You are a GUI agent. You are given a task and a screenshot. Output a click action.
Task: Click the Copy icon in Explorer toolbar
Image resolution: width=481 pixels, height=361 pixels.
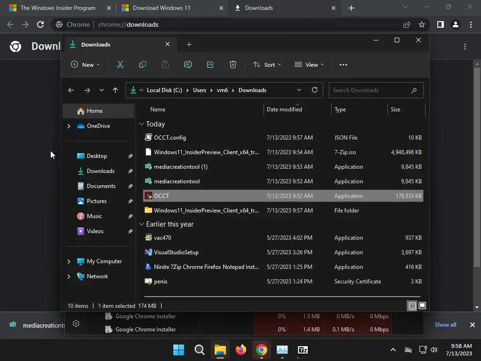143,65
